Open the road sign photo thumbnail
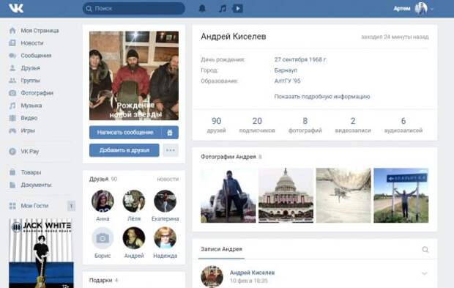Viewport: 454px width, 288px height. point(401,195)
